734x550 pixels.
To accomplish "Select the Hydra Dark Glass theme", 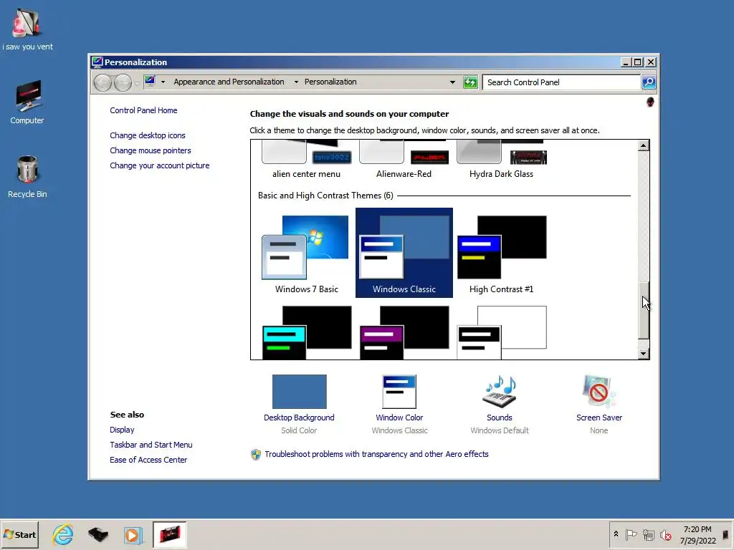I will point(501,160).
